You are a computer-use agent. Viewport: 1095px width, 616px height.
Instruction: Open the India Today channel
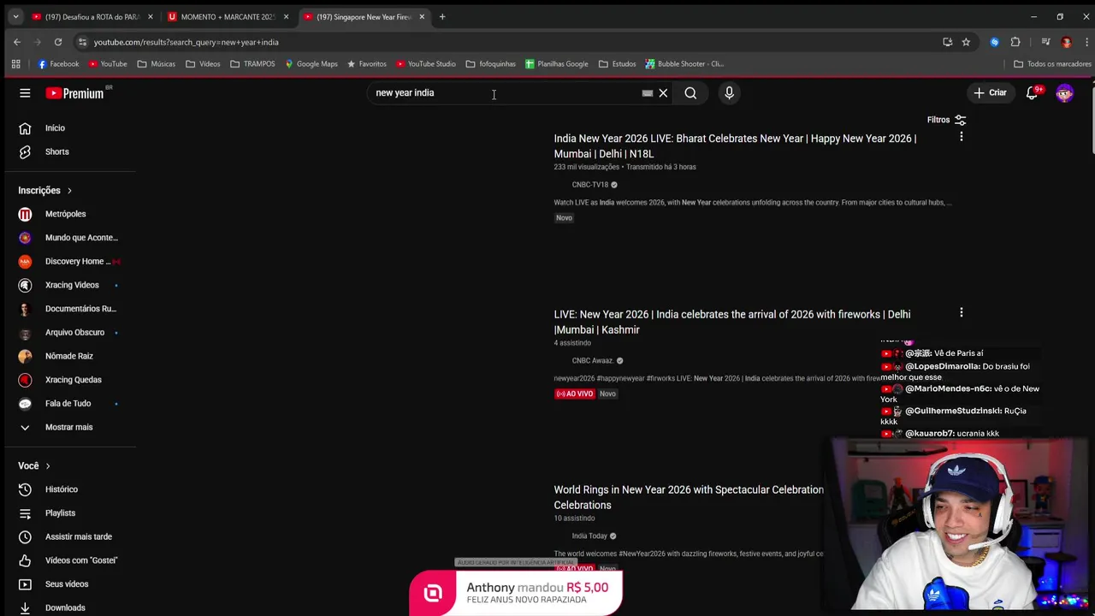pyautogui.click(x=589, y=536)
